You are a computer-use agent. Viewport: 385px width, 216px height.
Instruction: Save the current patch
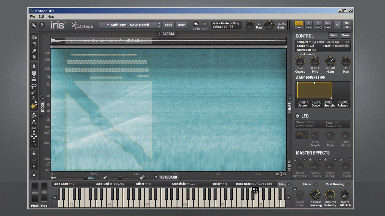(x=168, y=25)
